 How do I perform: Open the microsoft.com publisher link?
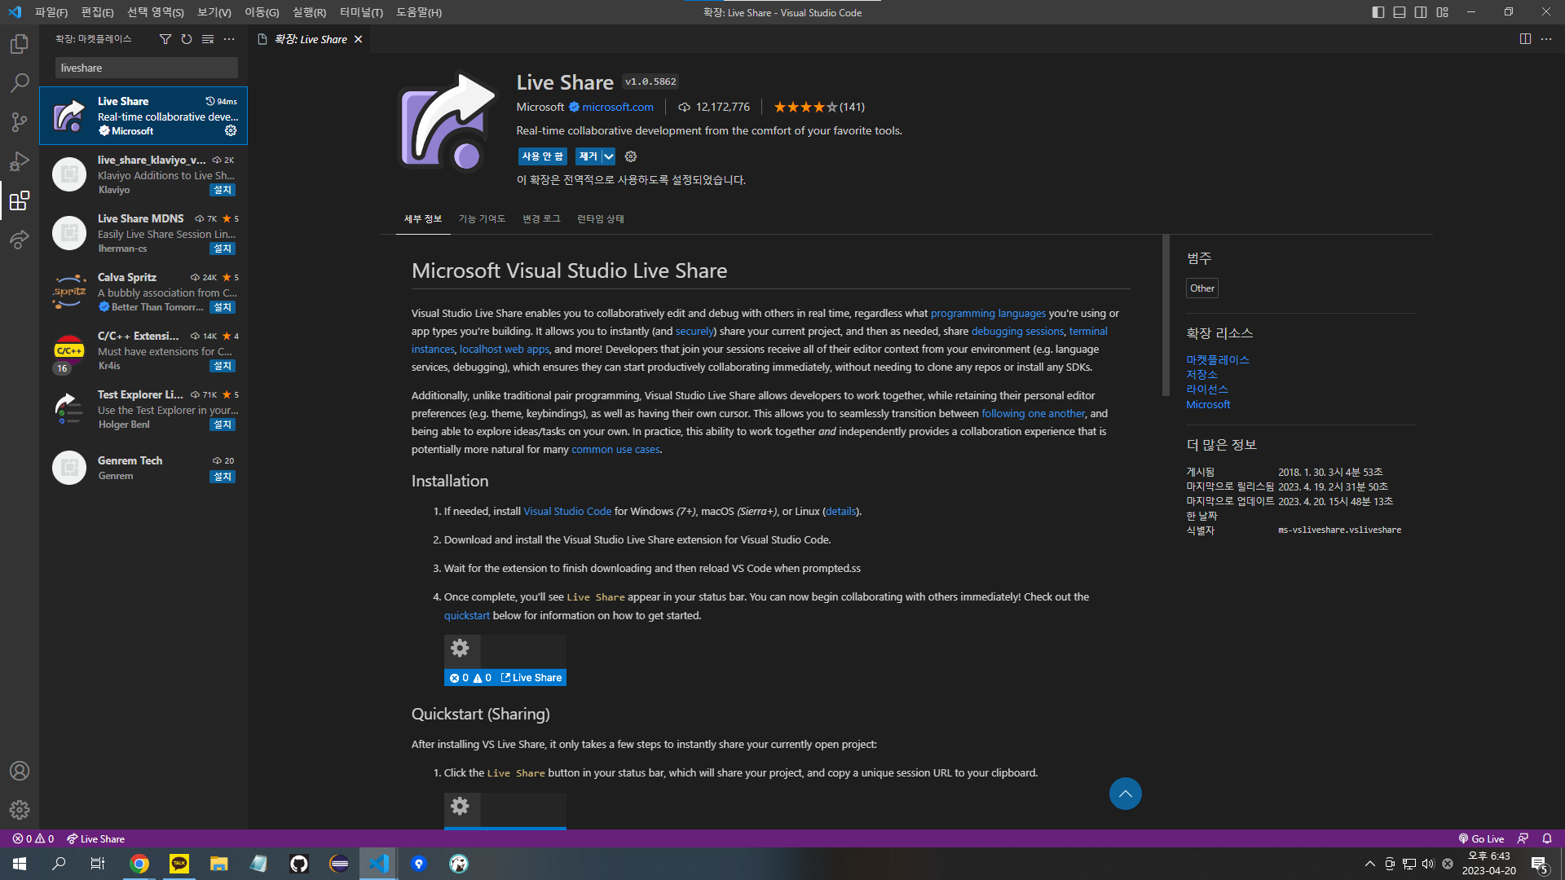(x=618, y=107)
